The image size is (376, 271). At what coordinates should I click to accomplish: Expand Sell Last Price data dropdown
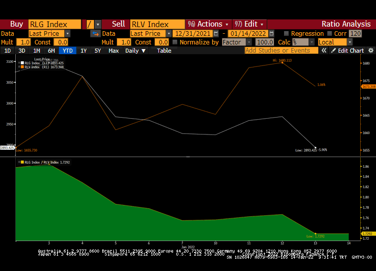pyautogui.click(x=169, y=34)
